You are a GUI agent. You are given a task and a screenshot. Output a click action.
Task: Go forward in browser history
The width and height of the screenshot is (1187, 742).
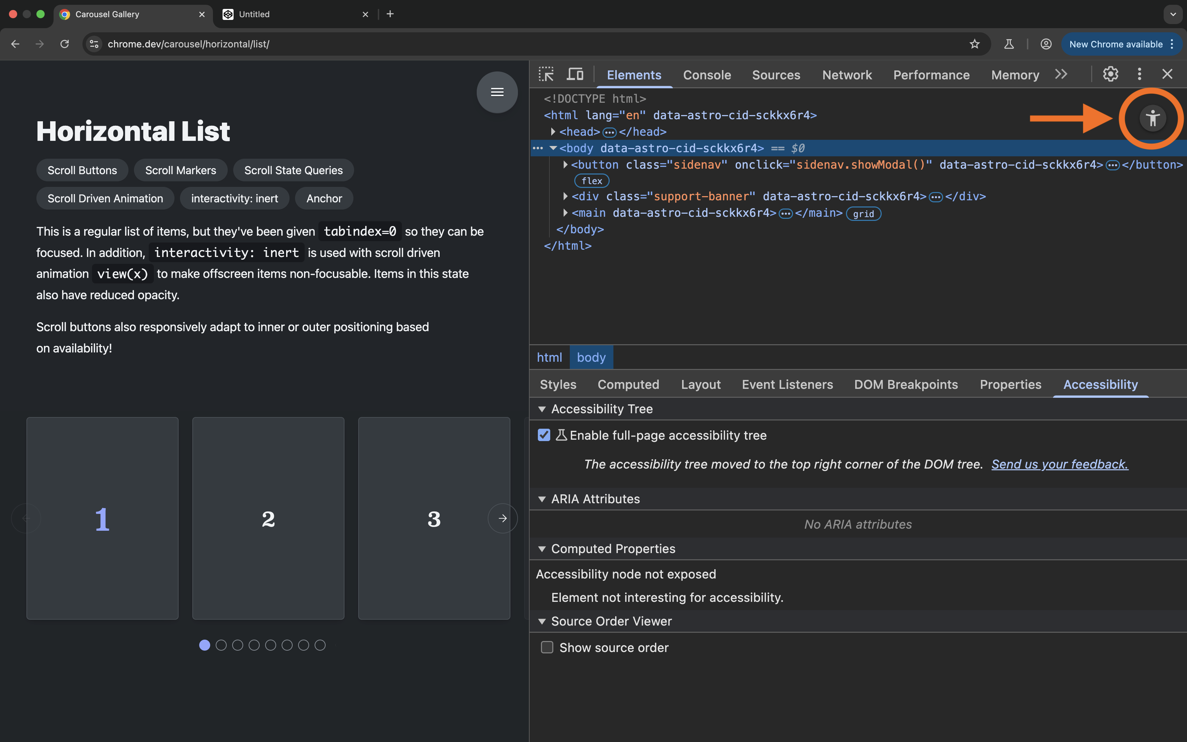[40, 44]
